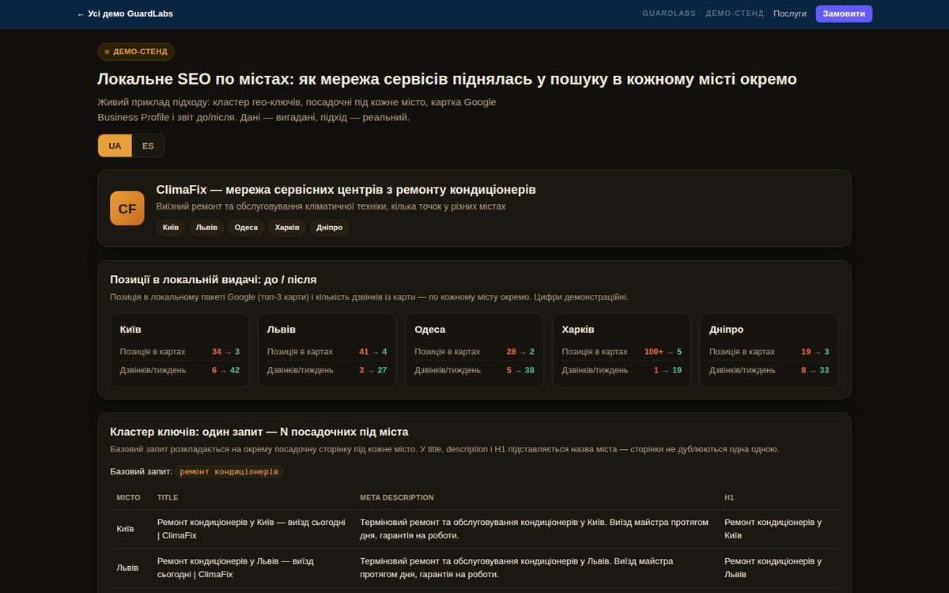
Task: Click the TITLE column header
Action: click(168, 497)
